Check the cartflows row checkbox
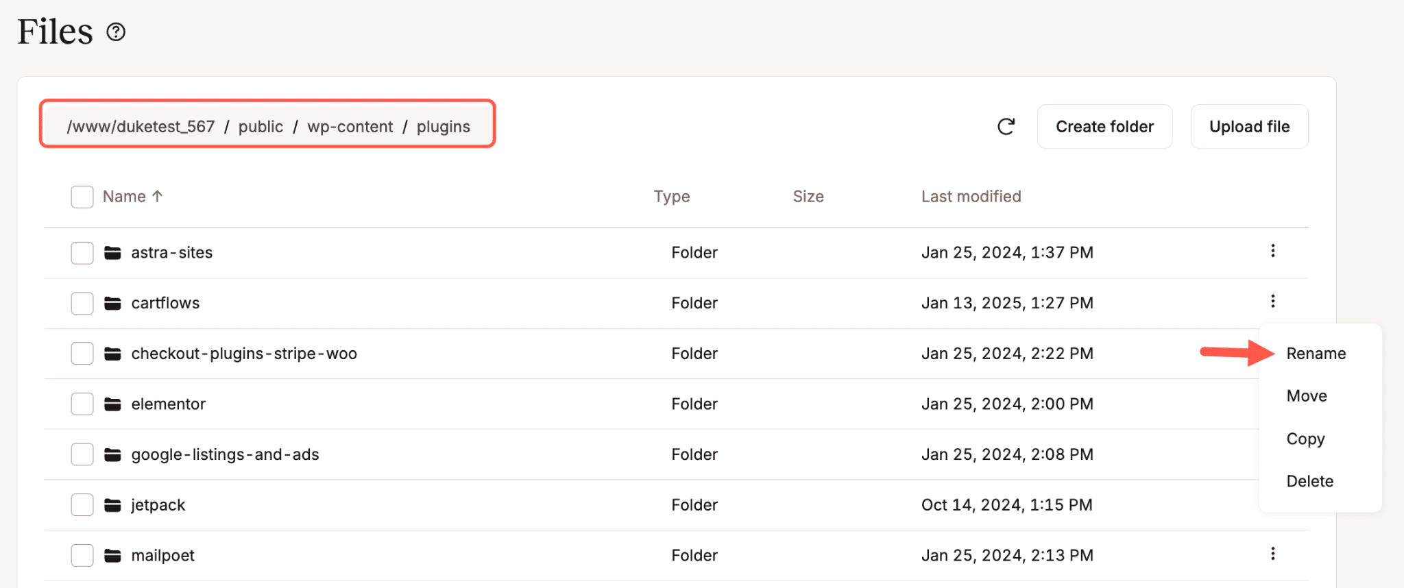This screenshot has width=1404, height=588. [82, 303]
